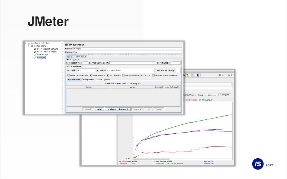The image size is (287, 179).
Task: Switch to the Basic tab
Action: click(x=70, y=57)
